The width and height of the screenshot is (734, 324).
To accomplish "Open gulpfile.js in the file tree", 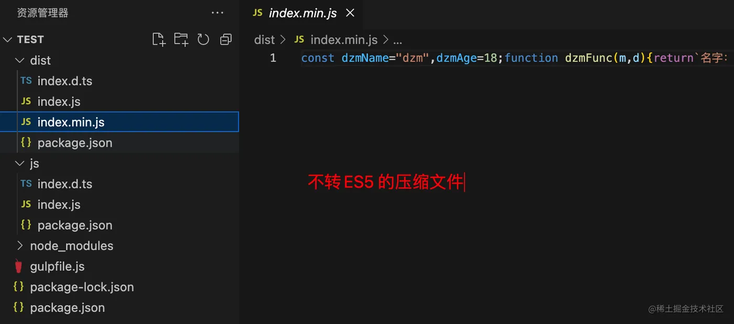I will click(57, 266).
